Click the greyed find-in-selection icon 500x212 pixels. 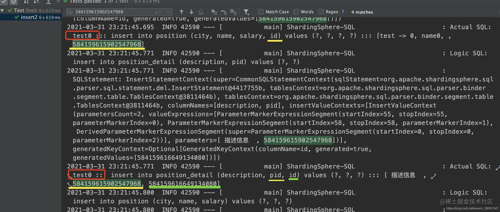(201, 12)
